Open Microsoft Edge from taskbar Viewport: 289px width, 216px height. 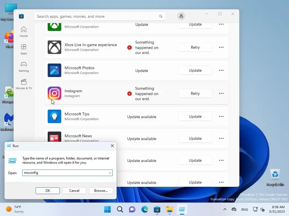tap(145, 209)
